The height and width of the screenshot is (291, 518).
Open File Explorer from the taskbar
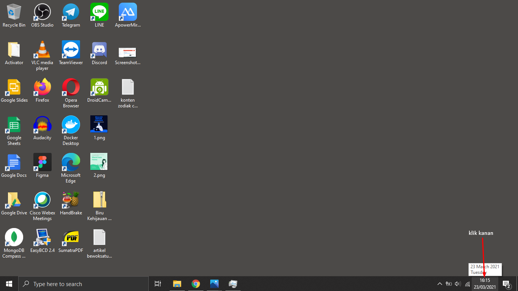177,284
